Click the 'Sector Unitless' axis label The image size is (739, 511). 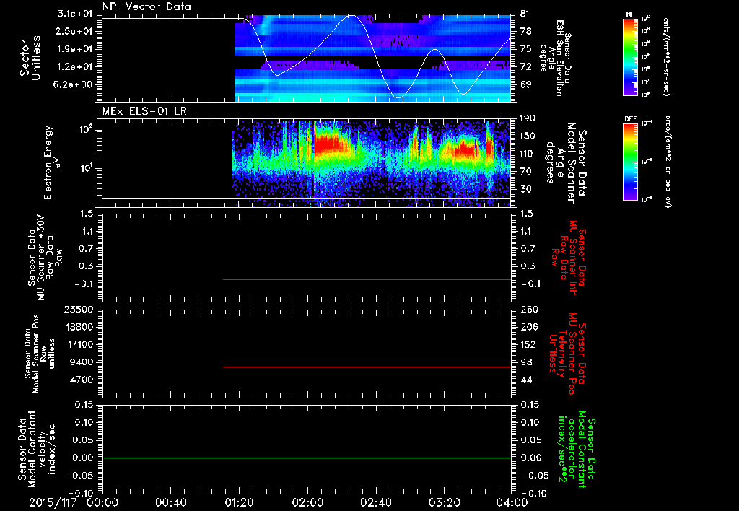click(30, 58)
